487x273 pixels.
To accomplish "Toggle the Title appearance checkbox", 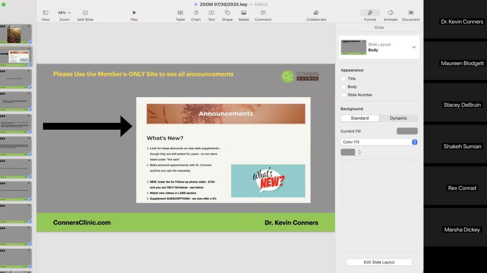I will 344,79.
